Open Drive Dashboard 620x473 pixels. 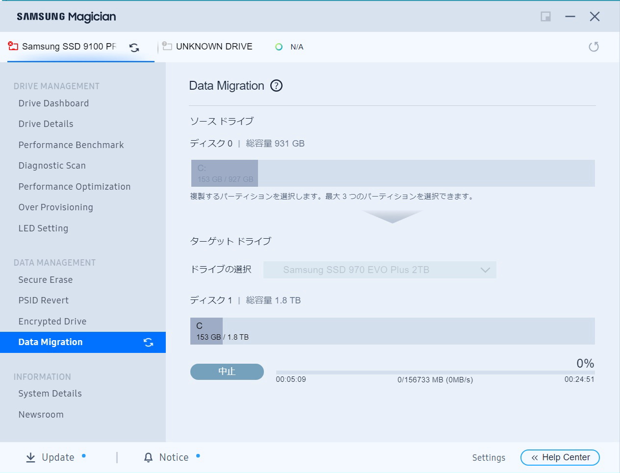(x=53, y=103)
